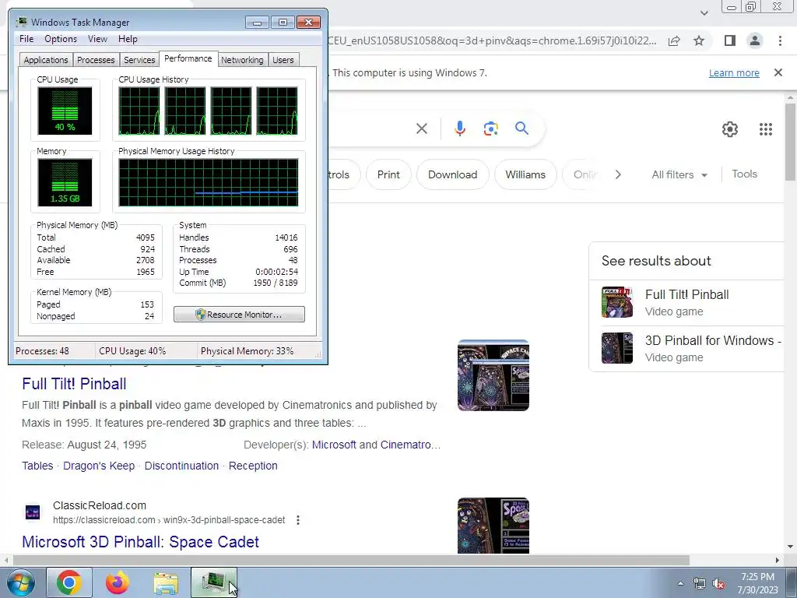Click the first CPU Usage History graph
This screenshot has height=598, width=797.
[x=139, y=111]
